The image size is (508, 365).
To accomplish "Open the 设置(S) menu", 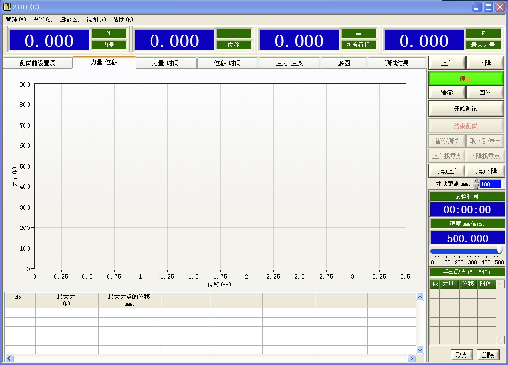I will pyautogui.click(x=43, y=20).
